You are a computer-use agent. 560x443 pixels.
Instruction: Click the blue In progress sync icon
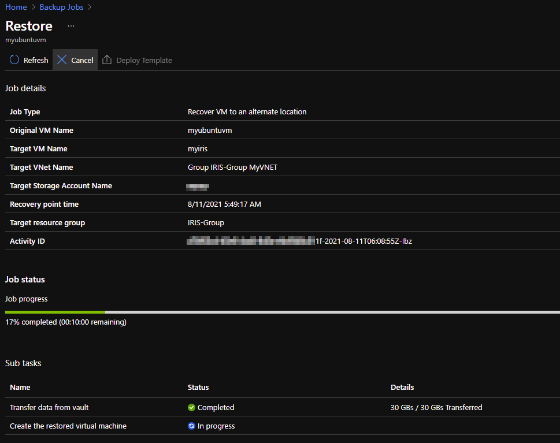(x=191, y=426)
